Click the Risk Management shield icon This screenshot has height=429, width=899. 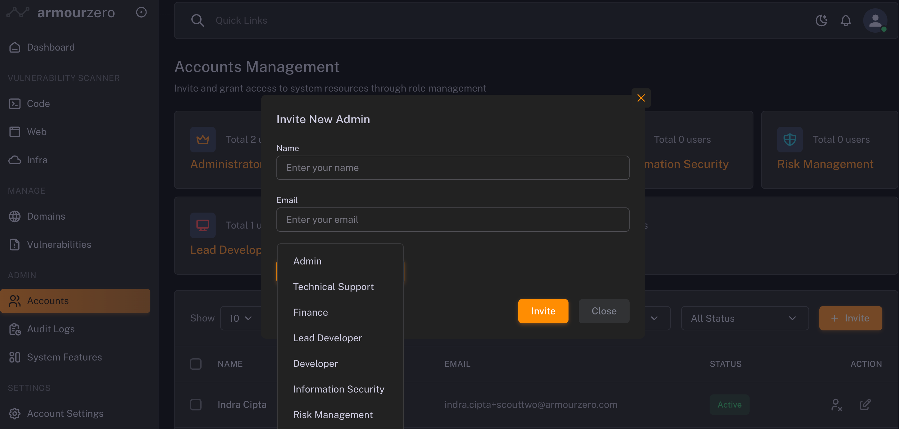(789, 140)
